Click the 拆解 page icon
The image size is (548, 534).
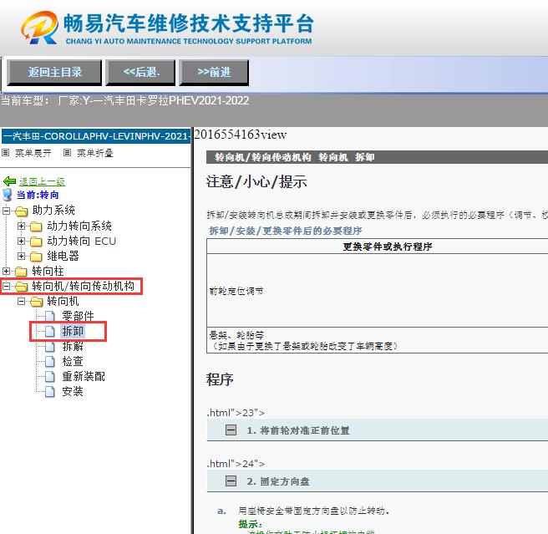(50, 346)
